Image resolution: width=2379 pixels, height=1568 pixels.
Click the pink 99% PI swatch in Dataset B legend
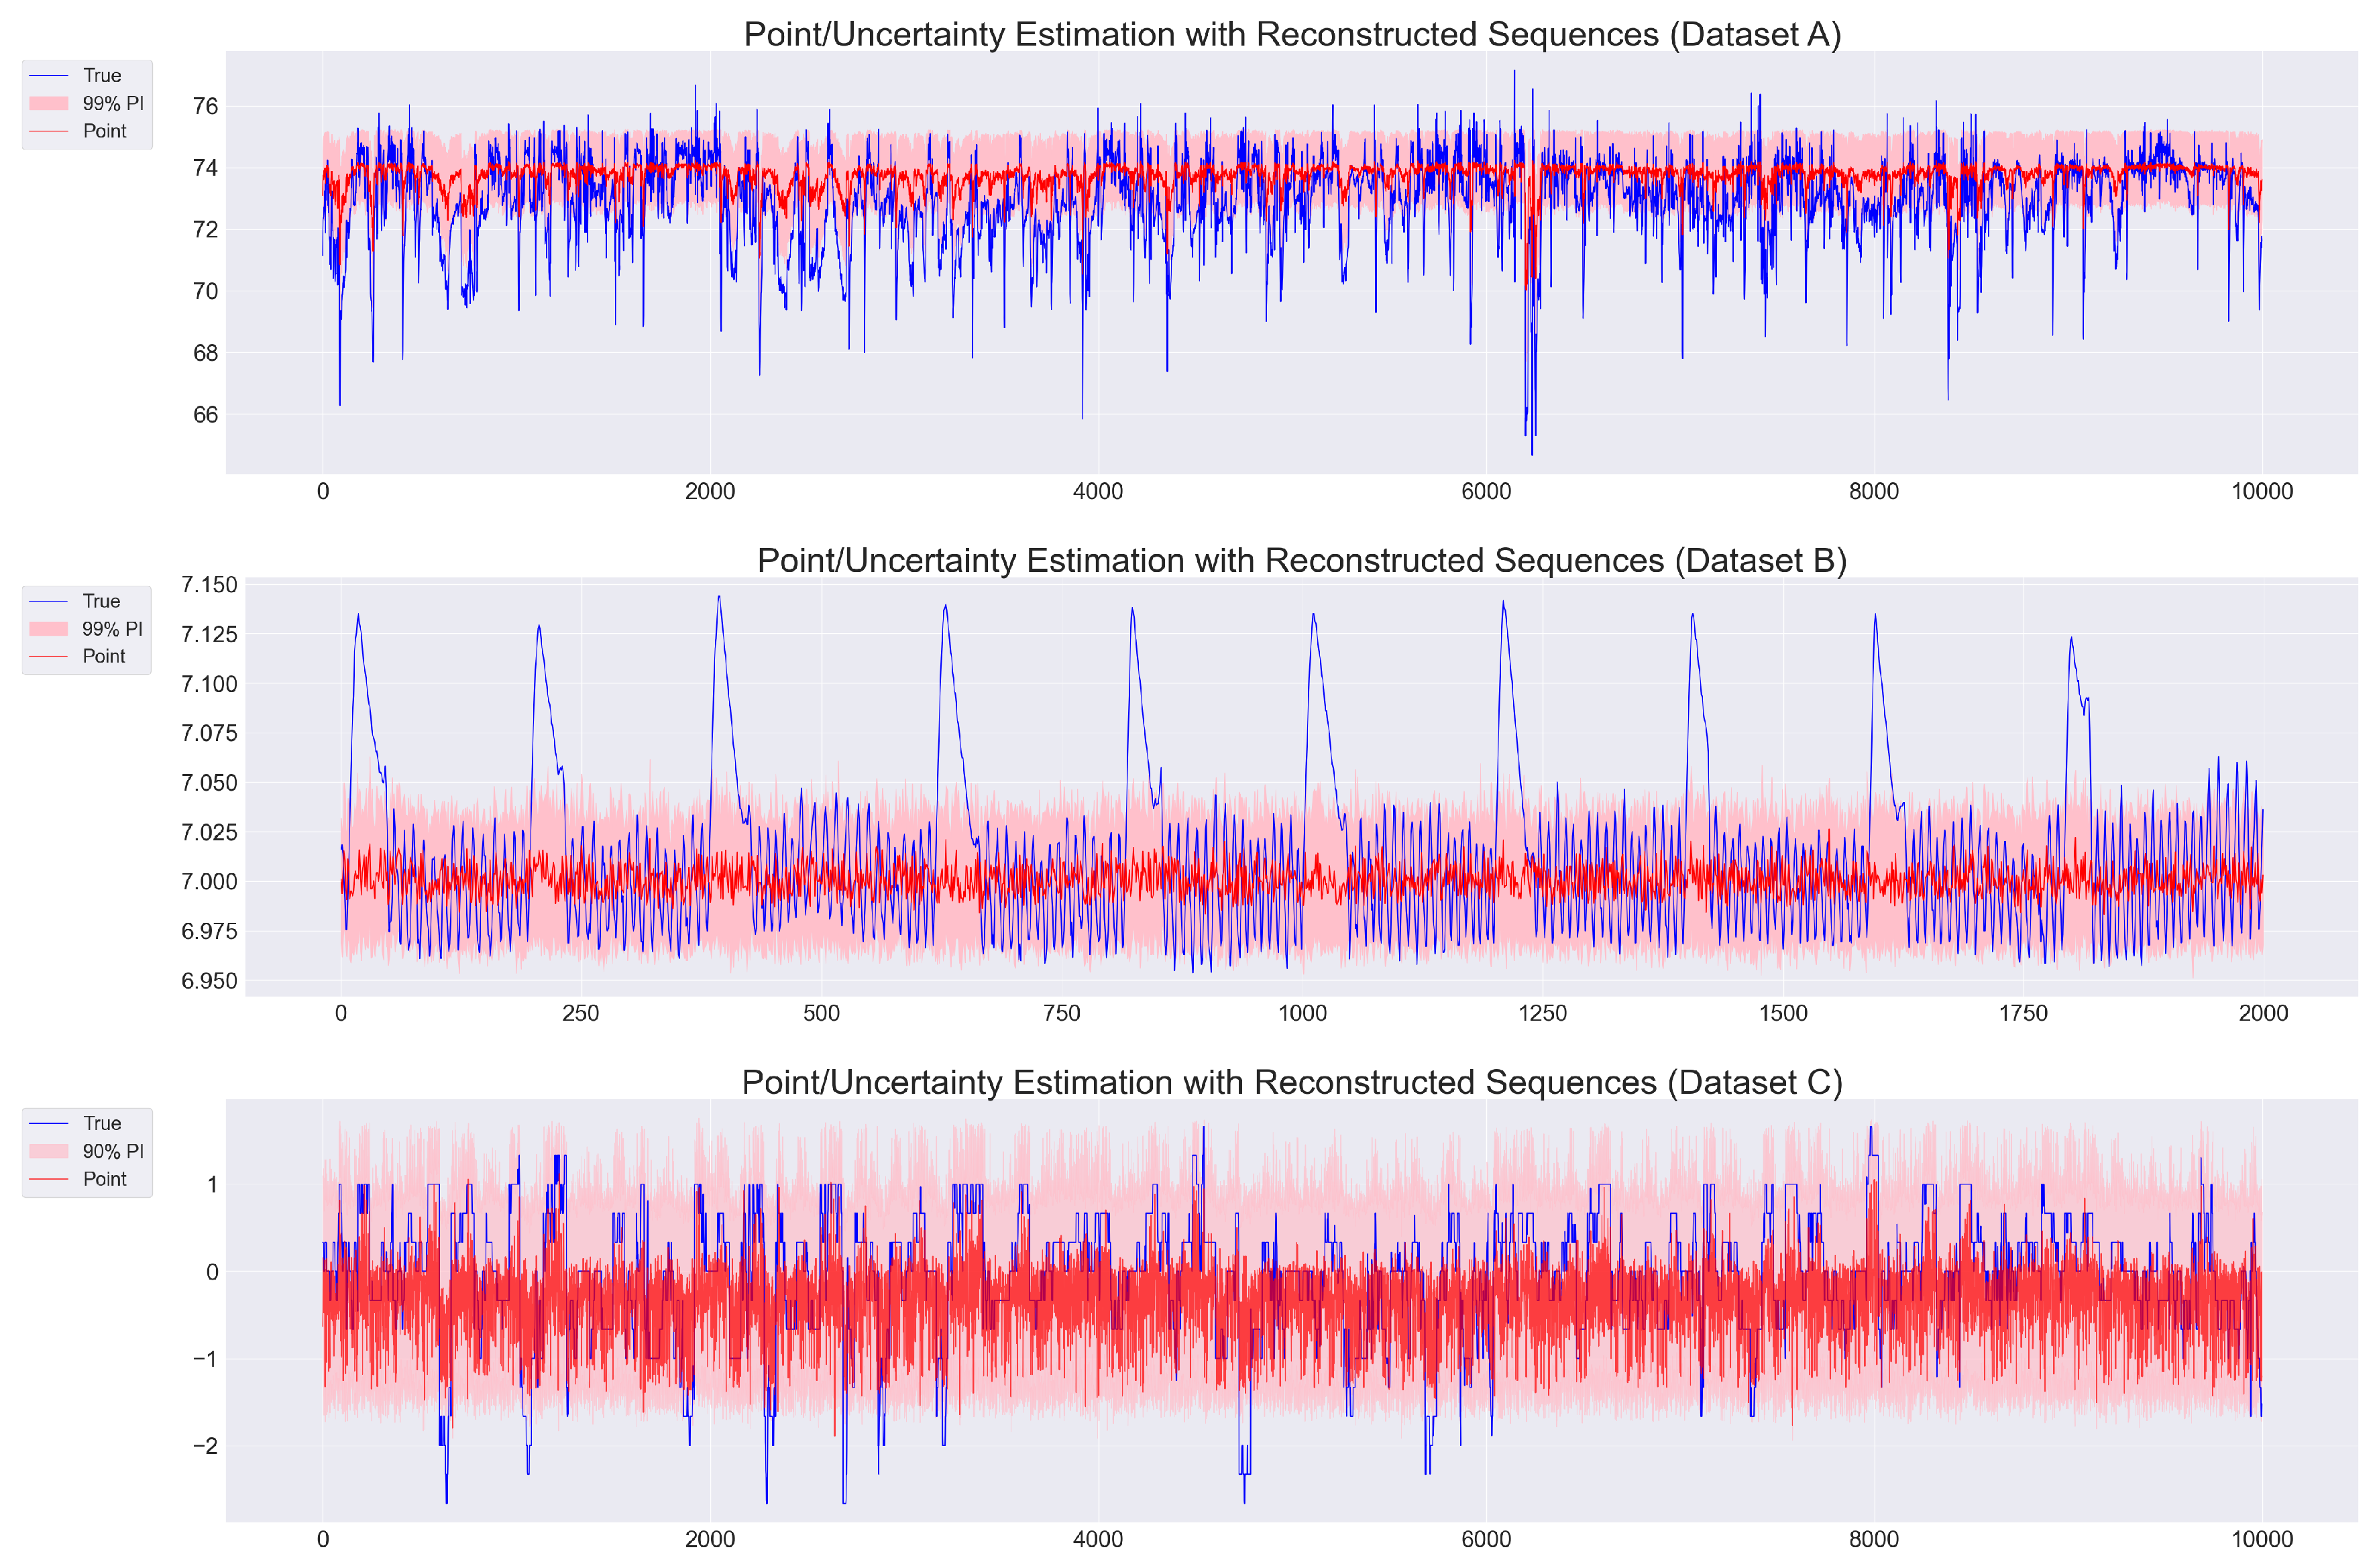[48, 629]
